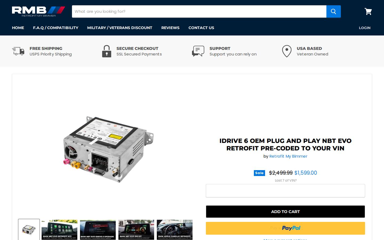Click the RMB Retrofit My Bimmer logo
Image resolution: width=384 pixels, height=240 pixels.
[38, 11]
